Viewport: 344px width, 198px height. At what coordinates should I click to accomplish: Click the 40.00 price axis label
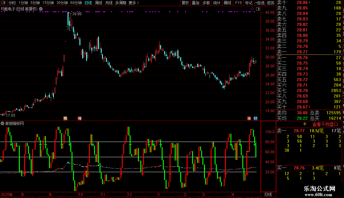coord(270,12)
